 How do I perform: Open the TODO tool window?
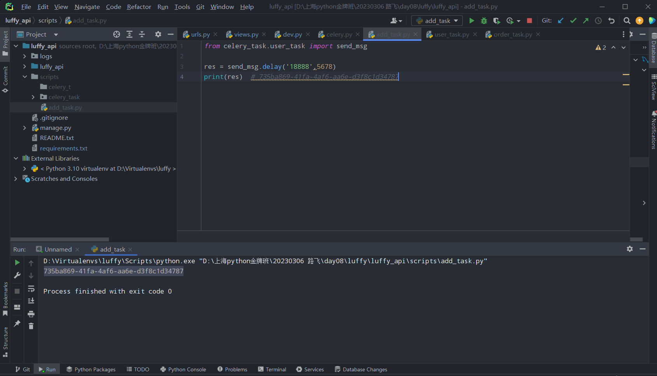click(x=138, y=369)
